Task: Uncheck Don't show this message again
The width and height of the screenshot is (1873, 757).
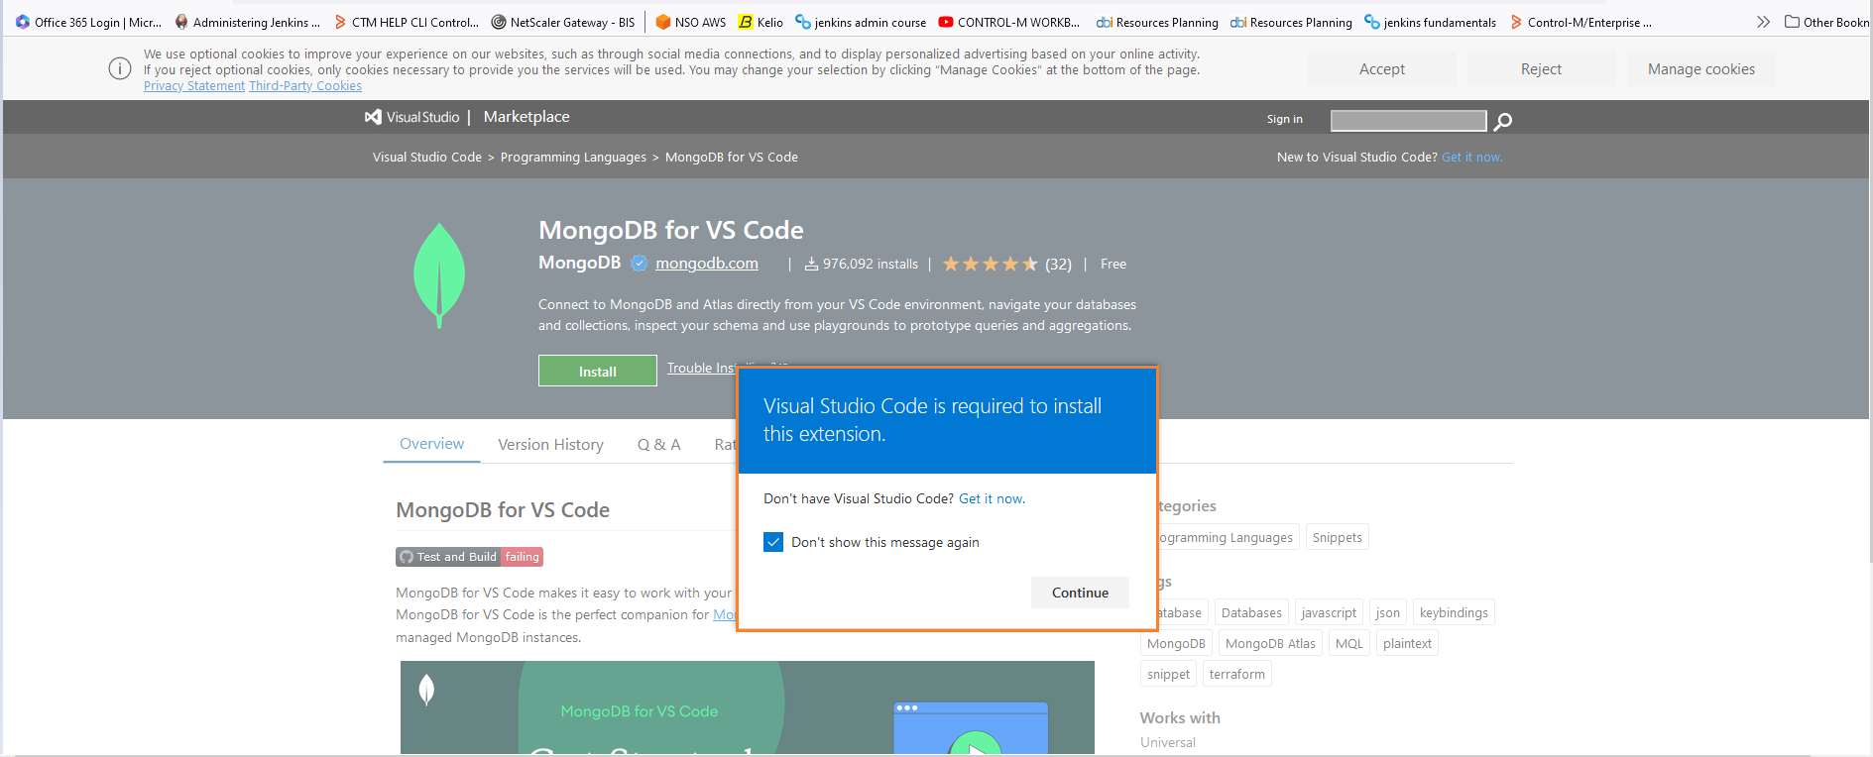Action: click(773, 542)
